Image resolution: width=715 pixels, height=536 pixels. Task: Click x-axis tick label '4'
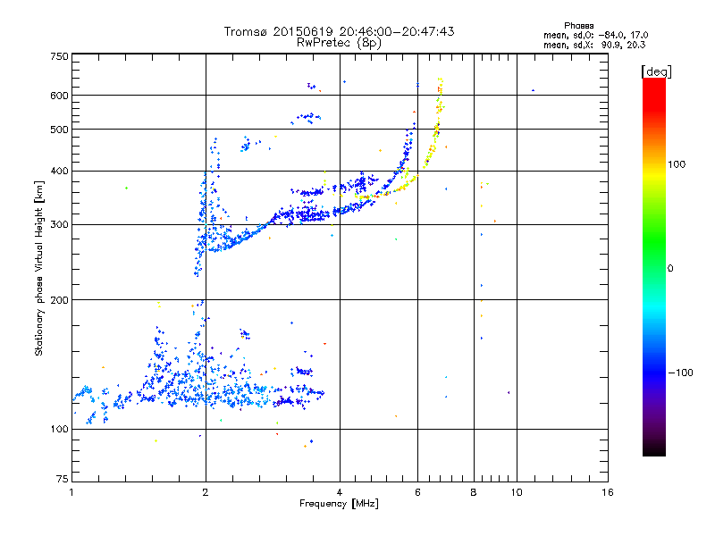(x=340, y=492)
